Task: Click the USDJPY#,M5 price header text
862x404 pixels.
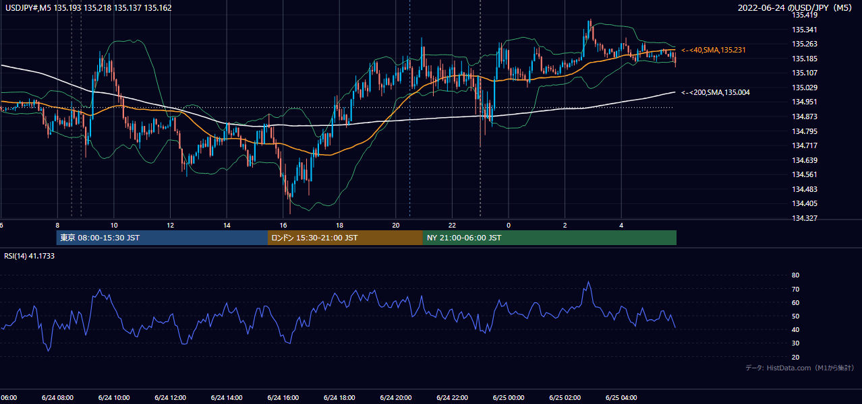Action: (x=88, y=7)
